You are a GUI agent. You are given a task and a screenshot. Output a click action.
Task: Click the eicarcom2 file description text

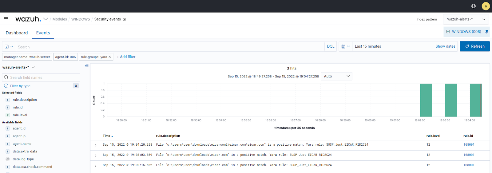click(262, 144)
